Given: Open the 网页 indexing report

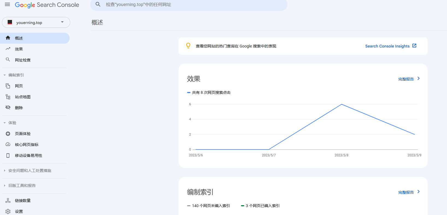Looking at the screenshot, I should click(x=35, y=86).
